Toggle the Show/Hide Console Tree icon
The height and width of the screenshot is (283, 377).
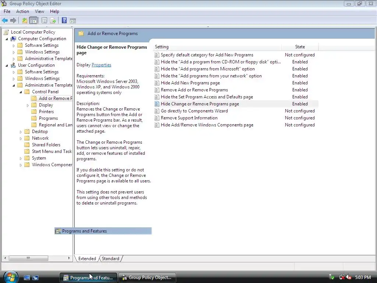point(34,21)
